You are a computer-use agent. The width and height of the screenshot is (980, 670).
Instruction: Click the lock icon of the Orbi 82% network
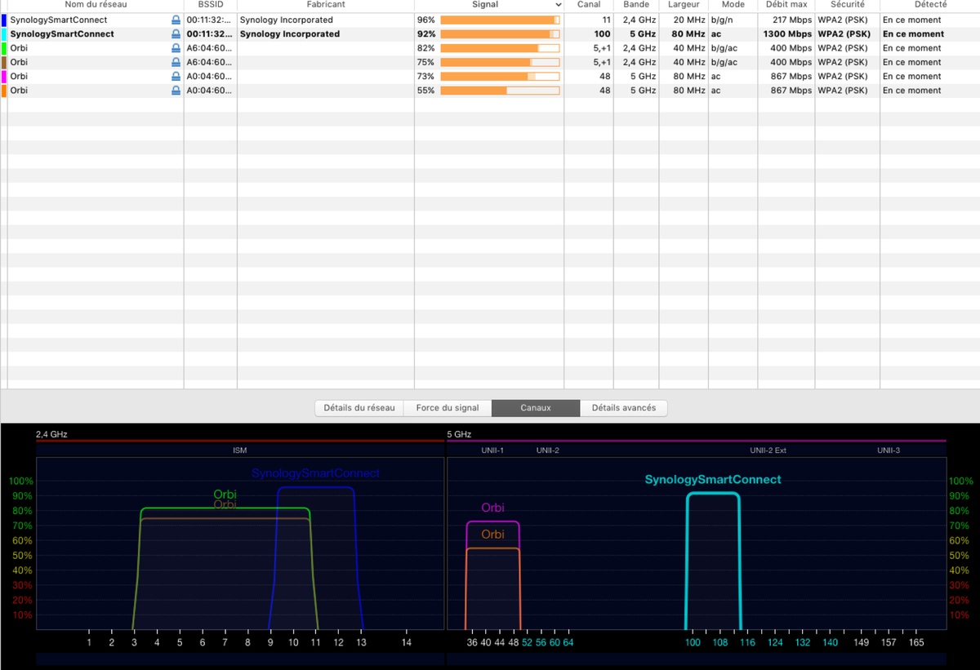(176, 48)
